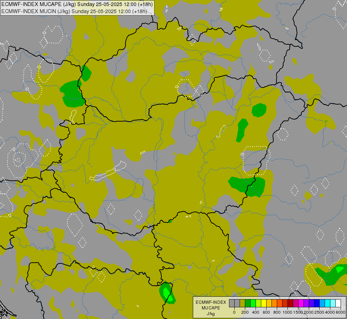This screenshot has width=347, height=319.
Task: Click the legend value '2000'
Action: pyautogui.click(x=309, y=312)
